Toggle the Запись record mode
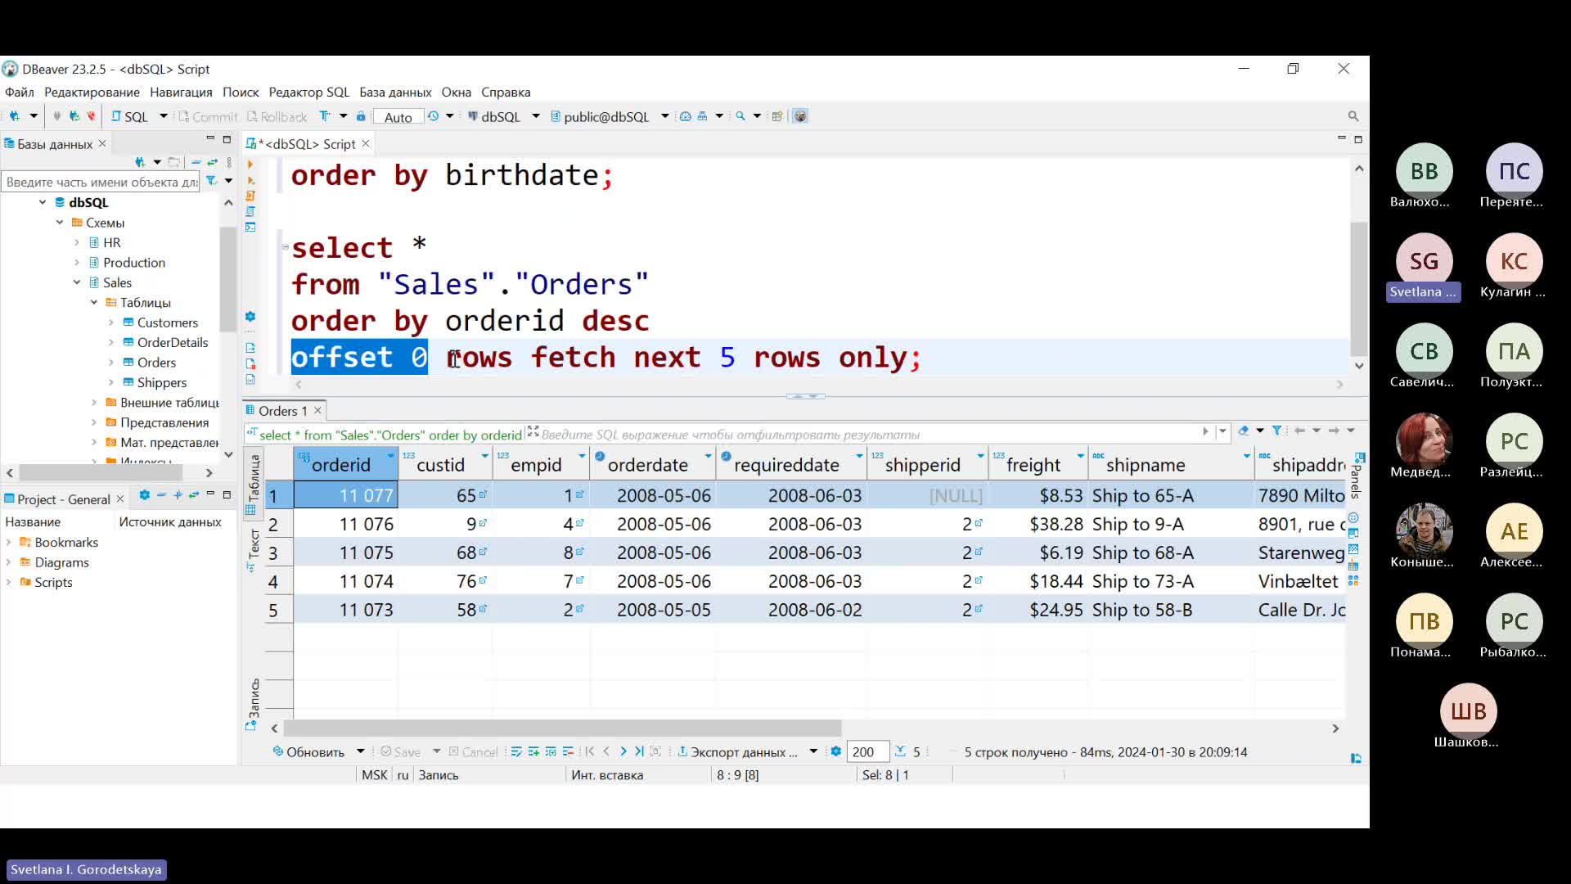The image size is (1571, 884). pyautogui.click(x=254, y=703)
